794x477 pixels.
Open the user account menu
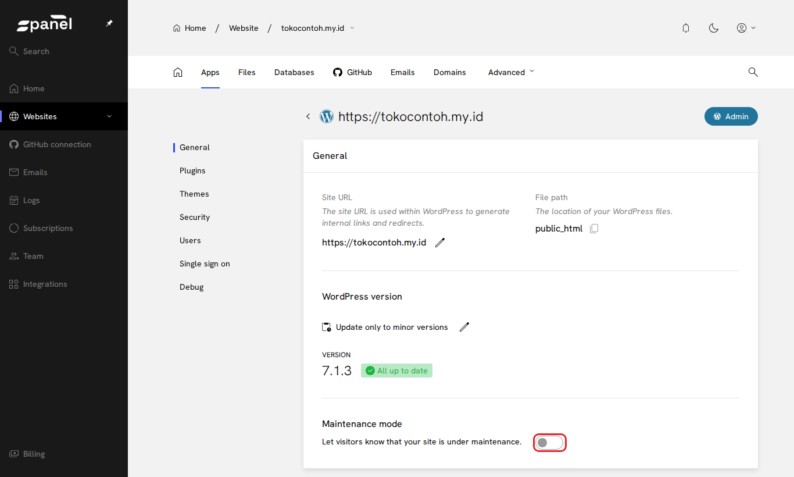point(746,28)
